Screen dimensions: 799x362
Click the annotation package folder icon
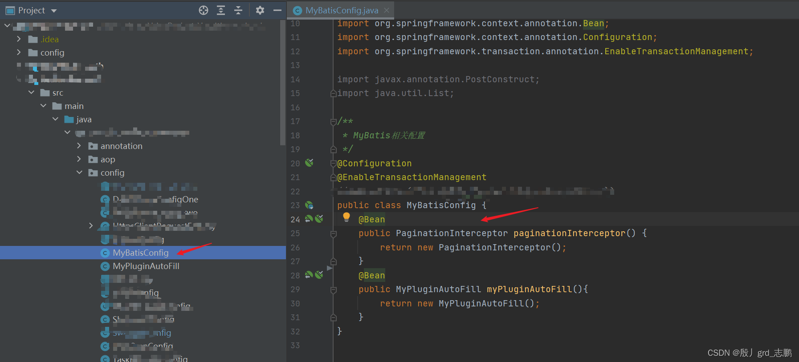click(x=93, y=146)
